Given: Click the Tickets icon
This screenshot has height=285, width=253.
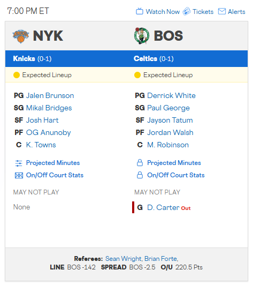Looking at the screenshot, I should coord(186,11).
